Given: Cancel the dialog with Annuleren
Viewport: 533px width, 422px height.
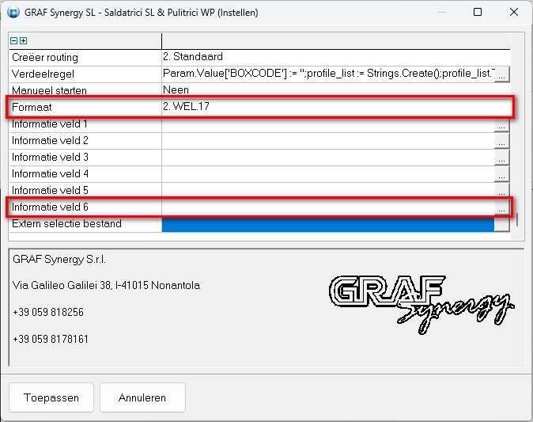Looking at the screenshot, I should [142, 397].
